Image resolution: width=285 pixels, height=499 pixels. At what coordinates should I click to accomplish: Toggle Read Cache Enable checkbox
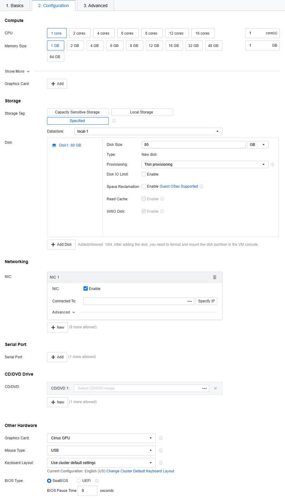(x=144, y=199)
